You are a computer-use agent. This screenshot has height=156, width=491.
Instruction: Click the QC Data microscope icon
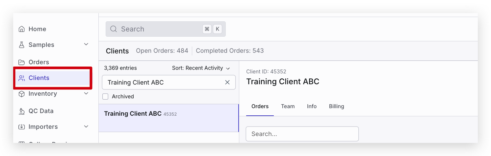pos(22,111)
